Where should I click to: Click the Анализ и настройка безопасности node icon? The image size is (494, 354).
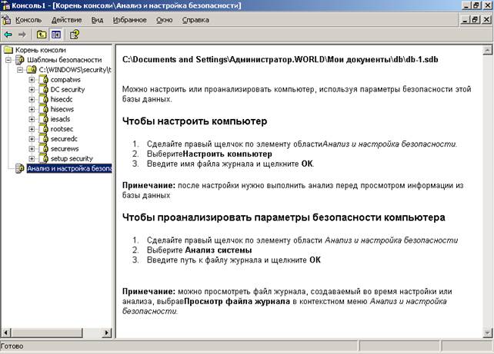[20, 168]
